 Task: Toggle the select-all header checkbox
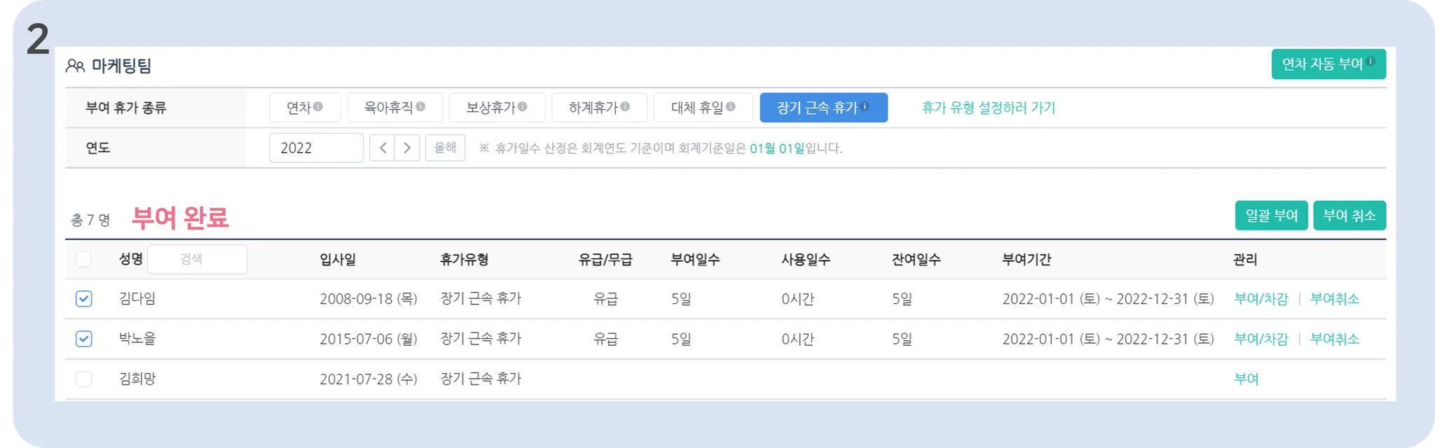[x=83, y=259]
